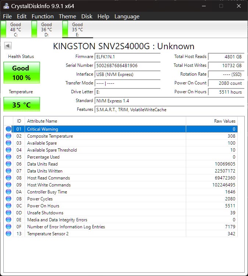
Task: Close the CrystalDiskInfo window
Action: pos(239,6)
